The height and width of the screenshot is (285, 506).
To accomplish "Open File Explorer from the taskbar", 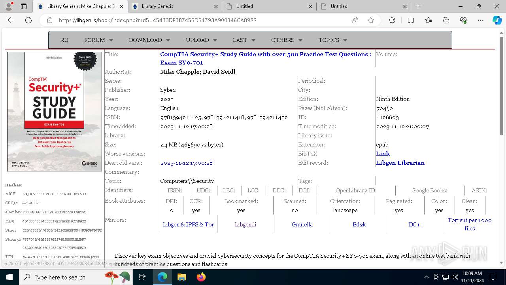I will pos(181,277).
